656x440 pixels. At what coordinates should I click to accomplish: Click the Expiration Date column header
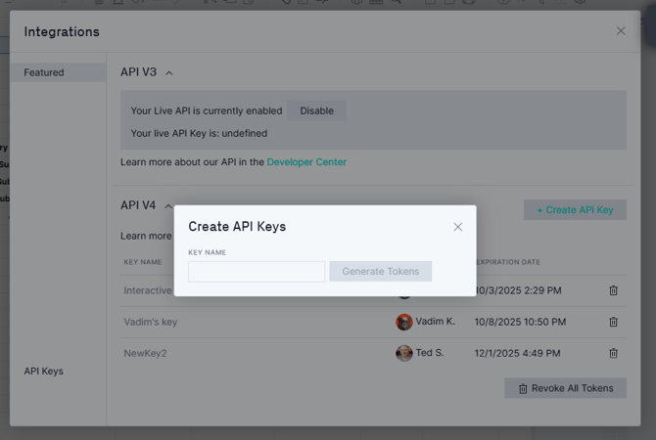(x=508, y=262)
